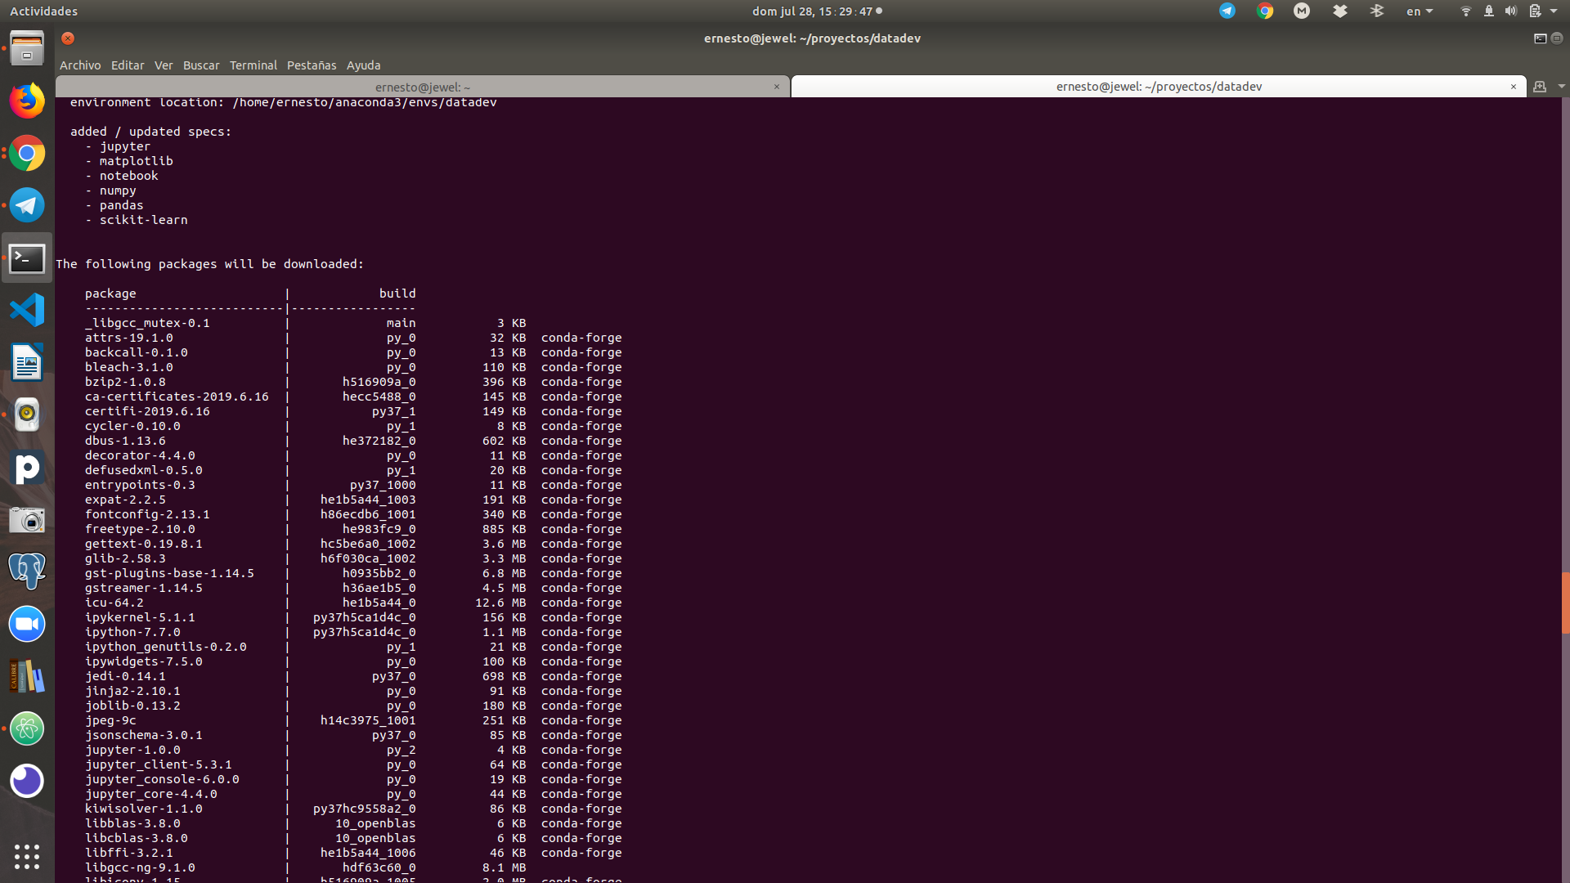Launch pgAdmin elephant icon in dock
This screenshot has height=883, width=1570.
tap(27, 571)
